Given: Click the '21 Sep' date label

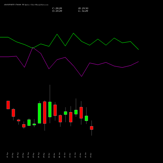Looking at the screenshot, I should coord(12,155).
